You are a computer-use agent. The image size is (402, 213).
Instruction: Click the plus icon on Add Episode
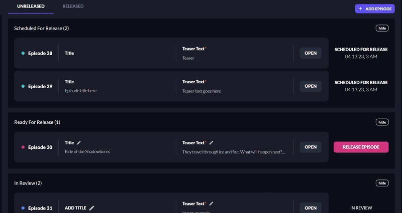360,9
